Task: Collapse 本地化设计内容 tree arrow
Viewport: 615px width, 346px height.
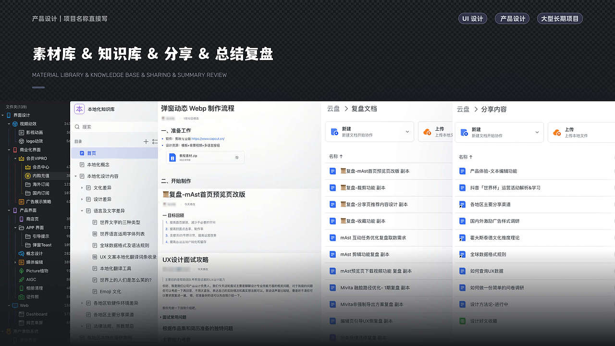Action: pyautogui.click(x=76, y=176)
